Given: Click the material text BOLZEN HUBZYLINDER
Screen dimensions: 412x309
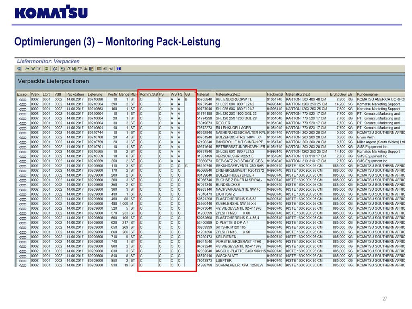Looking at the screenshot, I should 235,175.
